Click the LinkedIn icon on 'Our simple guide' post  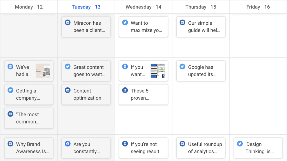click(182, 22)
